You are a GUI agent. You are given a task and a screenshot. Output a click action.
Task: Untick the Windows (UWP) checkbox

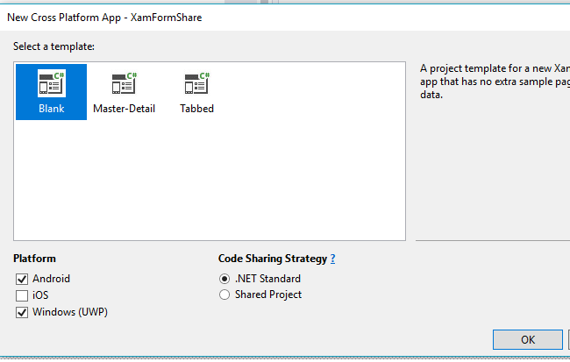click(x=22, y=312)
